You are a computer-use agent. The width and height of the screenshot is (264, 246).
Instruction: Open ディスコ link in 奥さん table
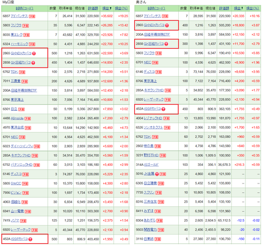click(149, 72)
